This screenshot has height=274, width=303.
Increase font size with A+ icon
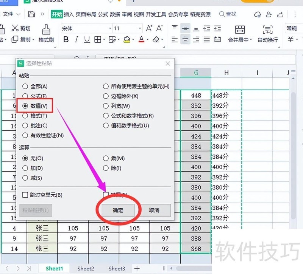click(x=149, y=28)
